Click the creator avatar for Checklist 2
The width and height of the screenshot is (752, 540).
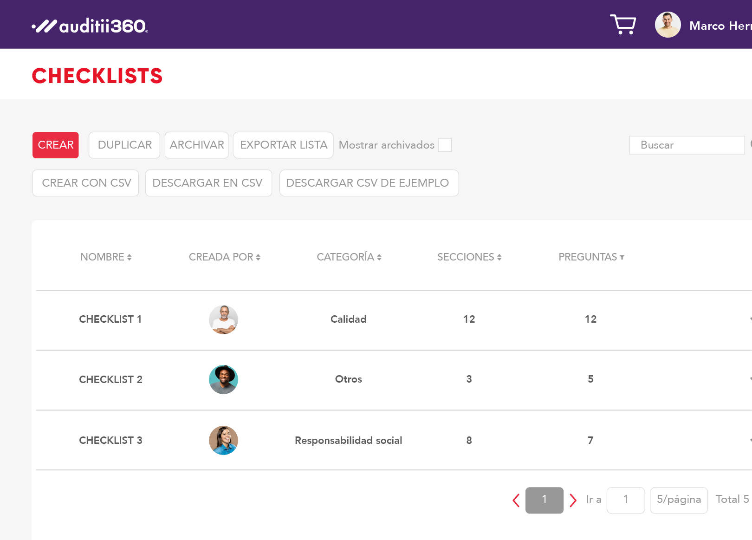click(x=223, y=379)
